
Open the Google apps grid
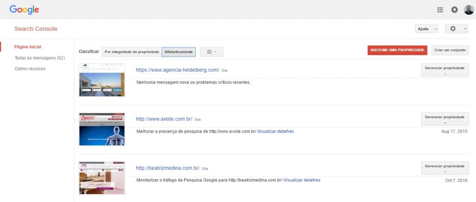tap(440, 10)
